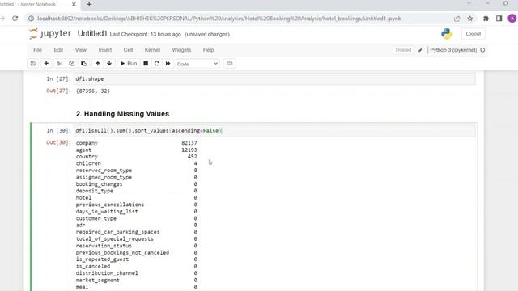
Task: Click the Jupyter logo
Action: point(50,34)
